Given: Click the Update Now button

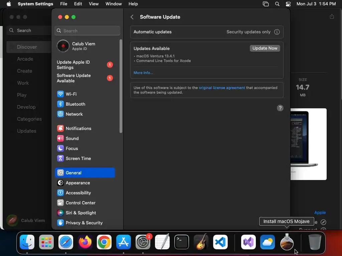Looking at the screenshot, I should pyautogui.click(x=265, y=48).
